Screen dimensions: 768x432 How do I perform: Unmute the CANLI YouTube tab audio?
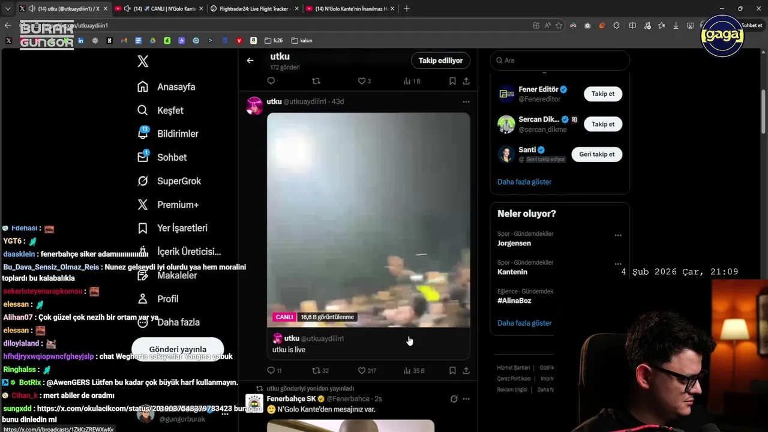(128, 8)
